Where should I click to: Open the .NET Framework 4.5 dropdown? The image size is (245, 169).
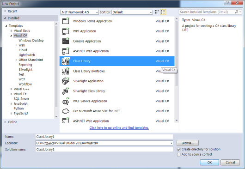(x=80, y=12)
